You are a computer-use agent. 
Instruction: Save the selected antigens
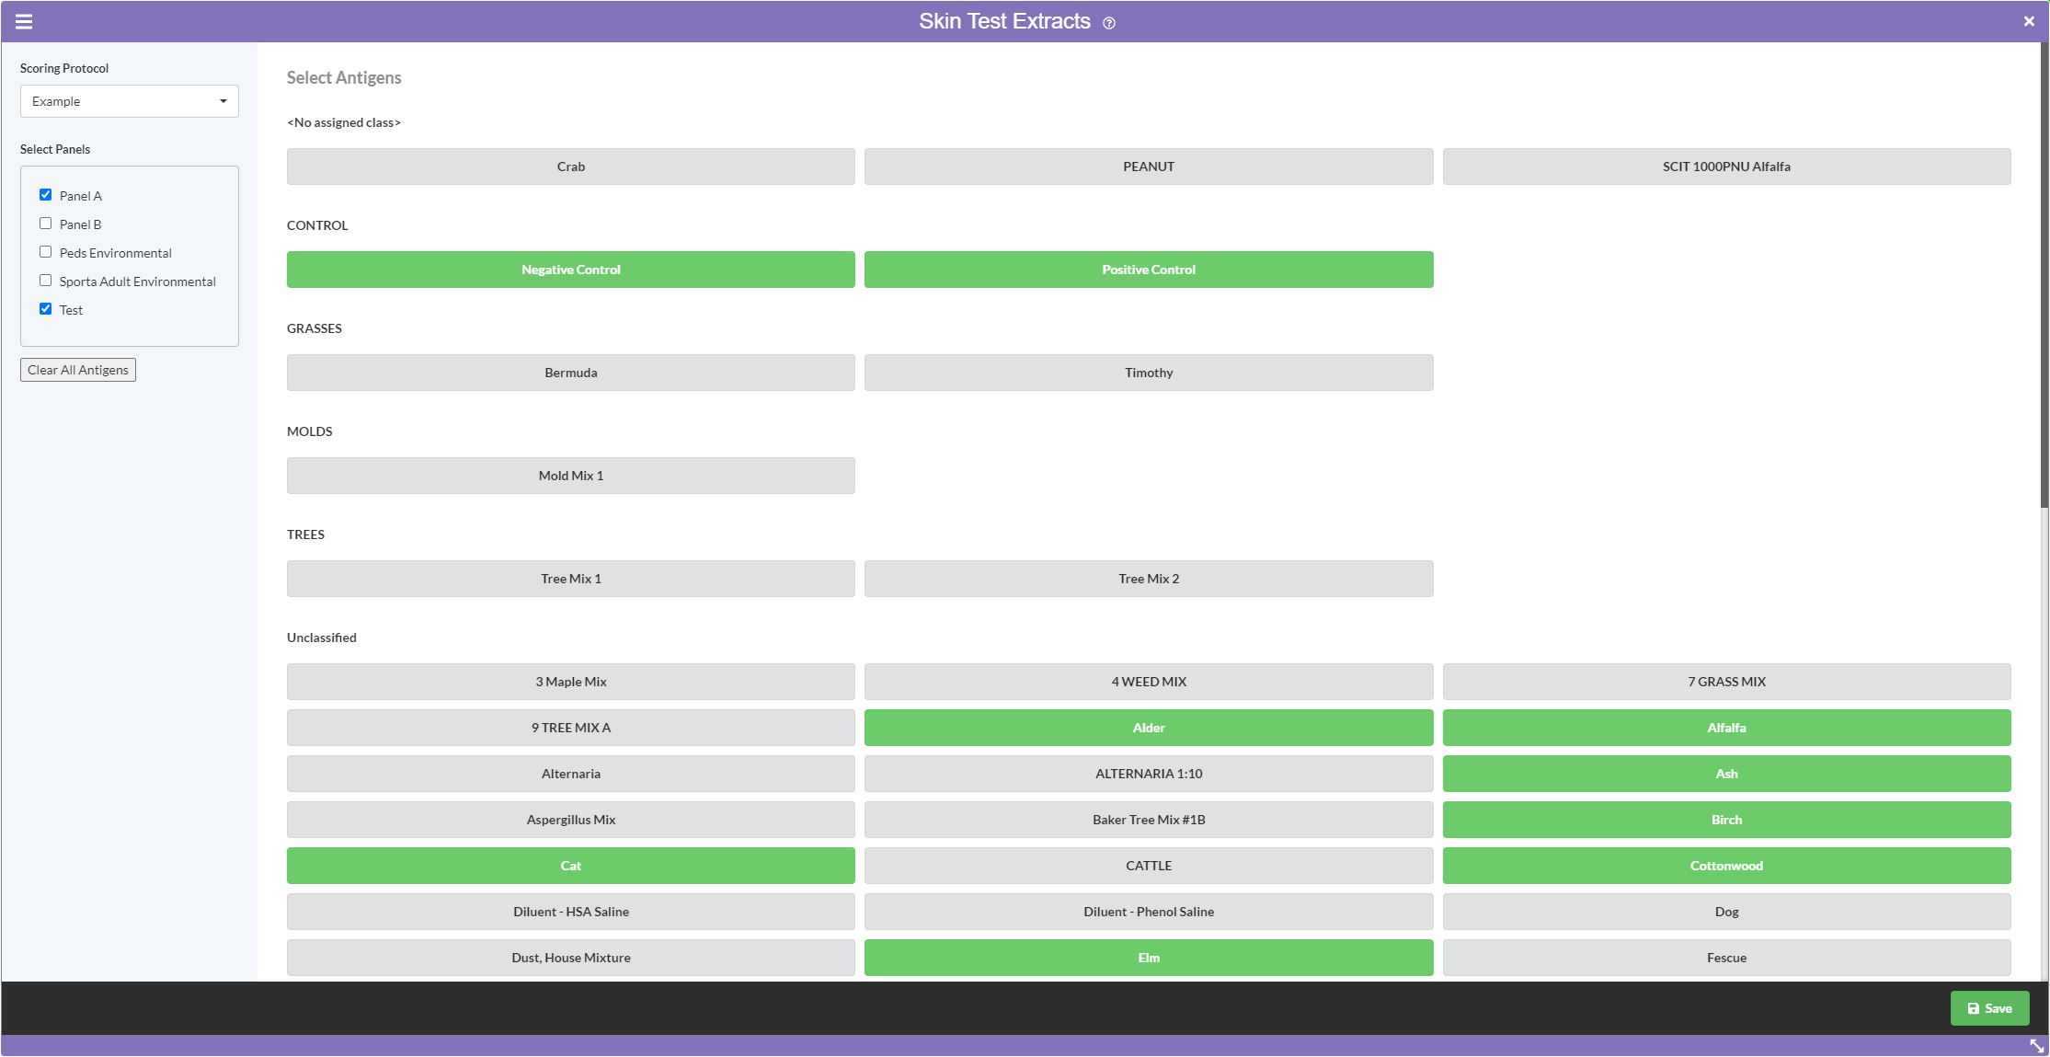point(1989,1008)
